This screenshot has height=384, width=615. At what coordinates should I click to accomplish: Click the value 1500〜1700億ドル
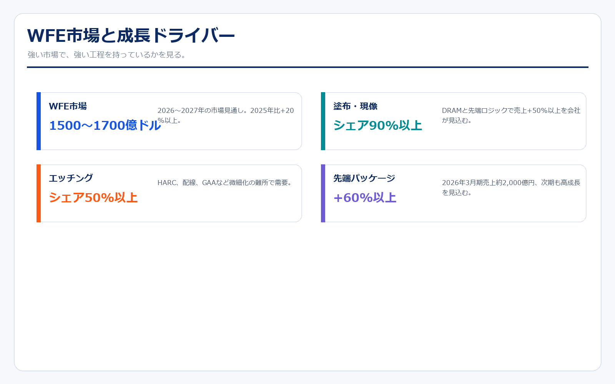(x=105, y=126)
